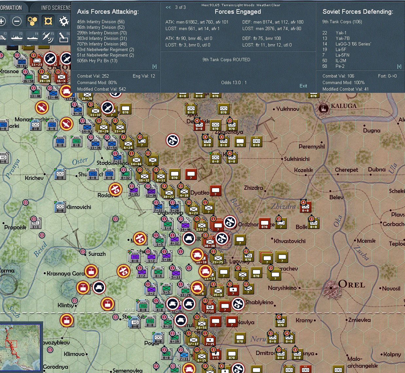Select the KALUGA factory city icon

tap(324, 108)
